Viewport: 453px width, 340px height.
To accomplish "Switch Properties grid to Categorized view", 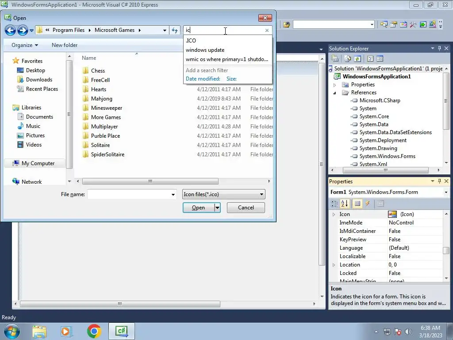I will (x=334, y=204).
